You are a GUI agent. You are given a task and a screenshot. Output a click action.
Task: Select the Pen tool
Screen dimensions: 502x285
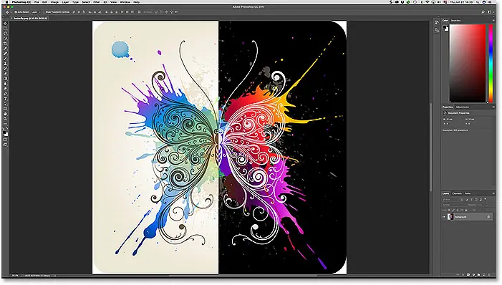coord(5,94)
